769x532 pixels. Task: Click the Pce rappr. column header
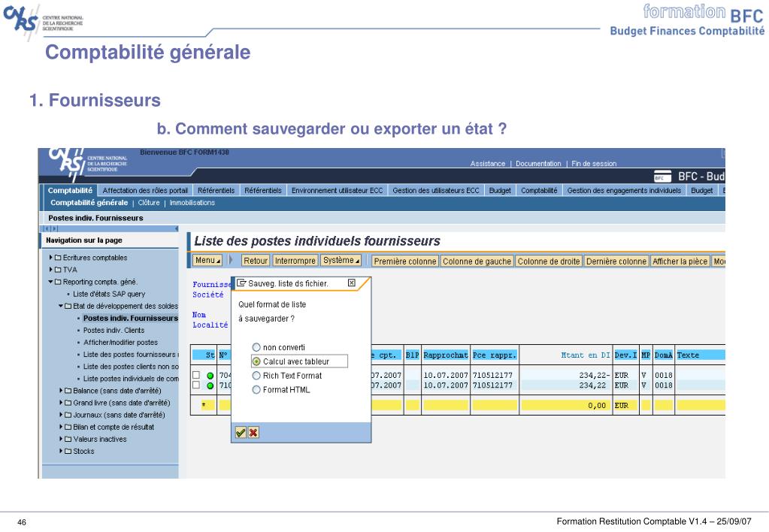click(x=495, y=355)
